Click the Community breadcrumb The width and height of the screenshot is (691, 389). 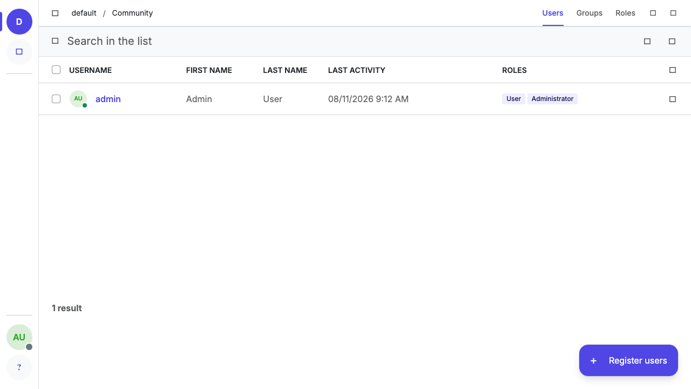(132, 13)
